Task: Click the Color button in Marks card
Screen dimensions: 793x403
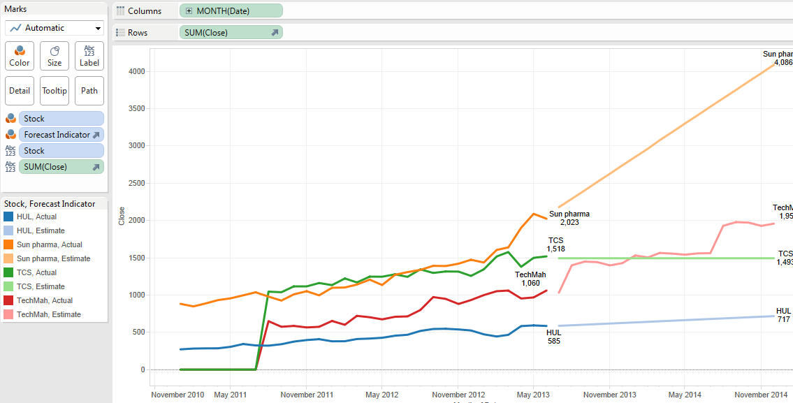Action: click(x=20, y=56)
